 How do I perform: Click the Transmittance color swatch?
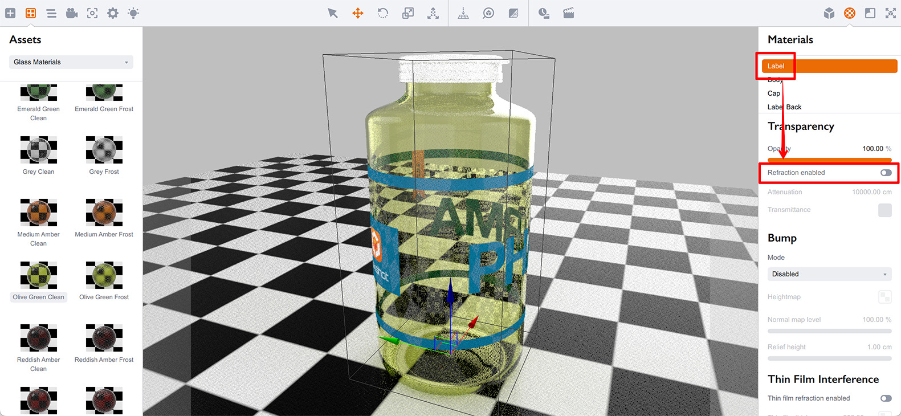(x=884, y=210)
